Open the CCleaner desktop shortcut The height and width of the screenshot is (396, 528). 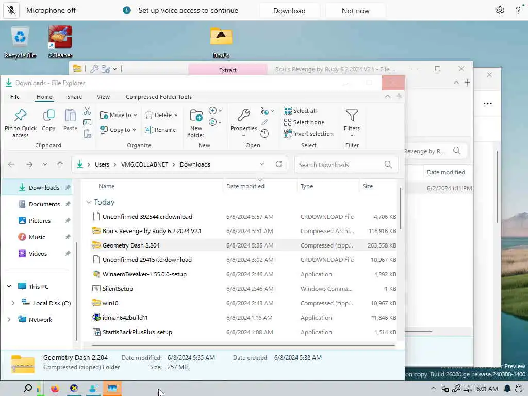click(60, 42)
